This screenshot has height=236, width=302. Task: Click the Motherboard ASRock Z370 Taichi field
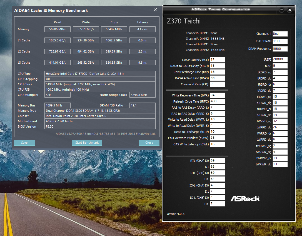point(100,121)
